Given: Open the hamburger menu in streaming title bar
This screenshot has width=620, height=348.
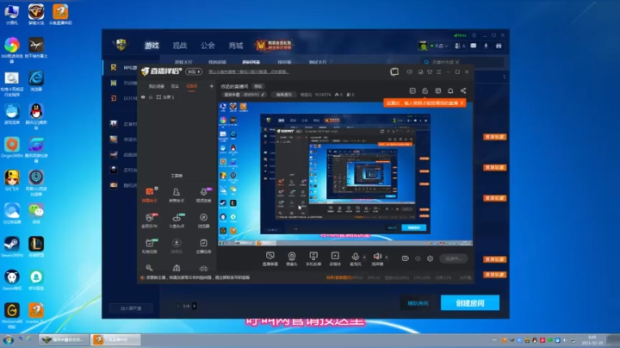Looking at the screenshot, I should [x=439, y=72].
